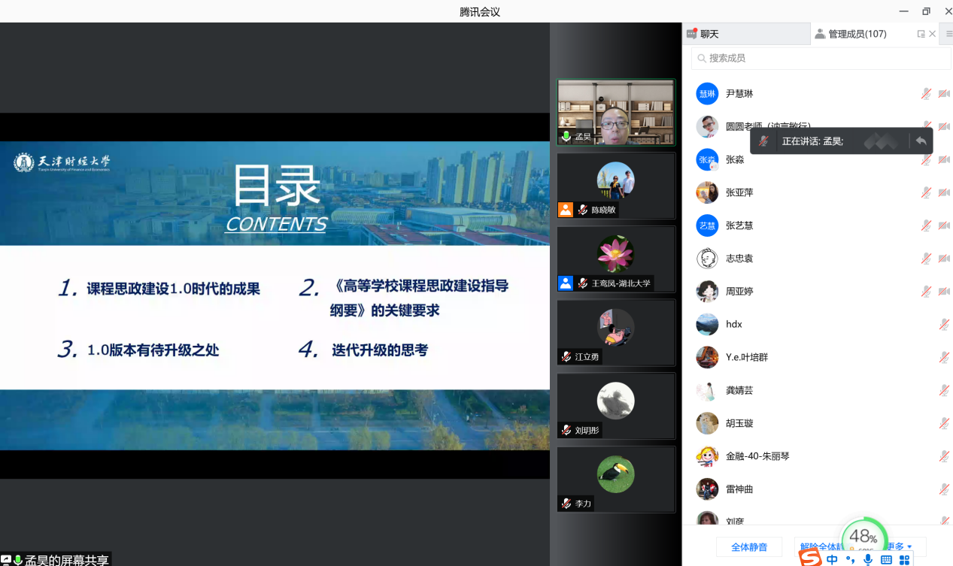The image size is (953, 566).
Task: Click the 搜索成员 search field
Action: [820, 58]
